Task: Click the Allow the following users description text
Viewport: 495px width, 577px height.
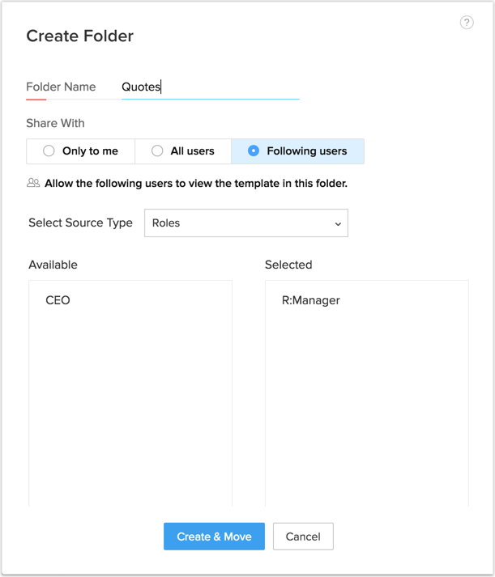Action: pos(196,184)
